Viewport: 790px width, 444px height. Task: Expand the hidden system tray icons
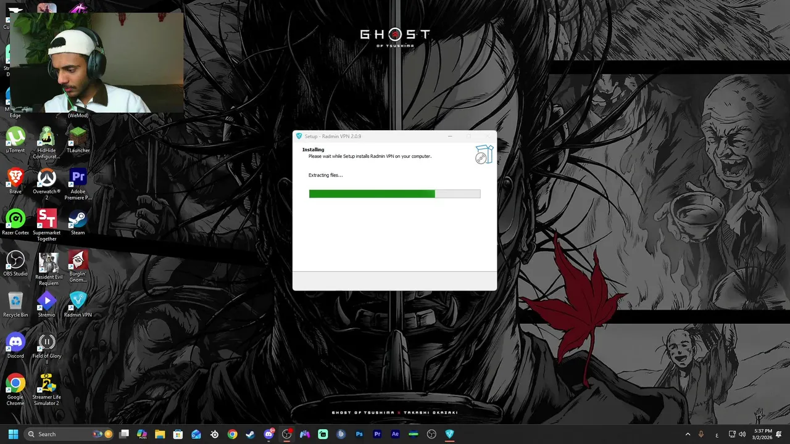(688, 434)
